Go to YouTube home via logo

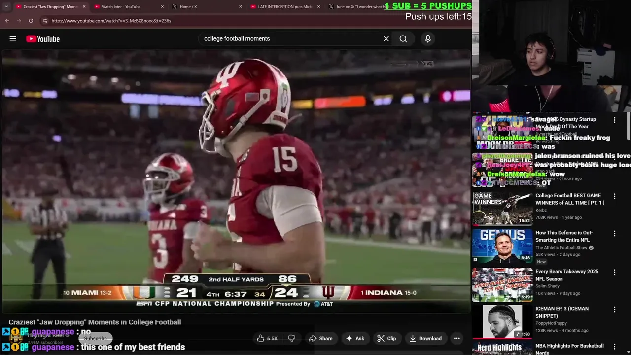43,39
